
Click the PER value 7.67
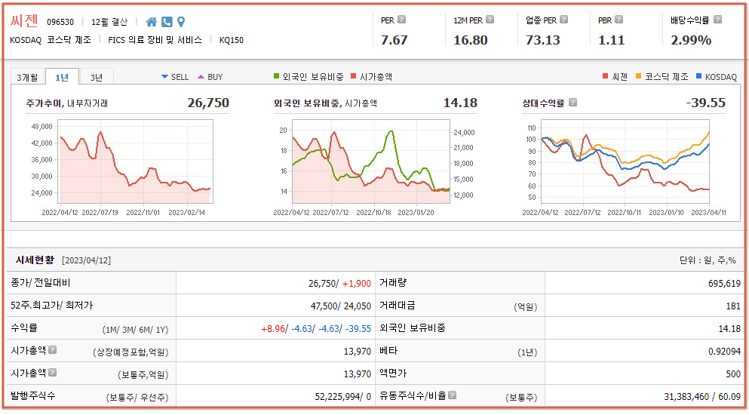[x=394, y=40]
